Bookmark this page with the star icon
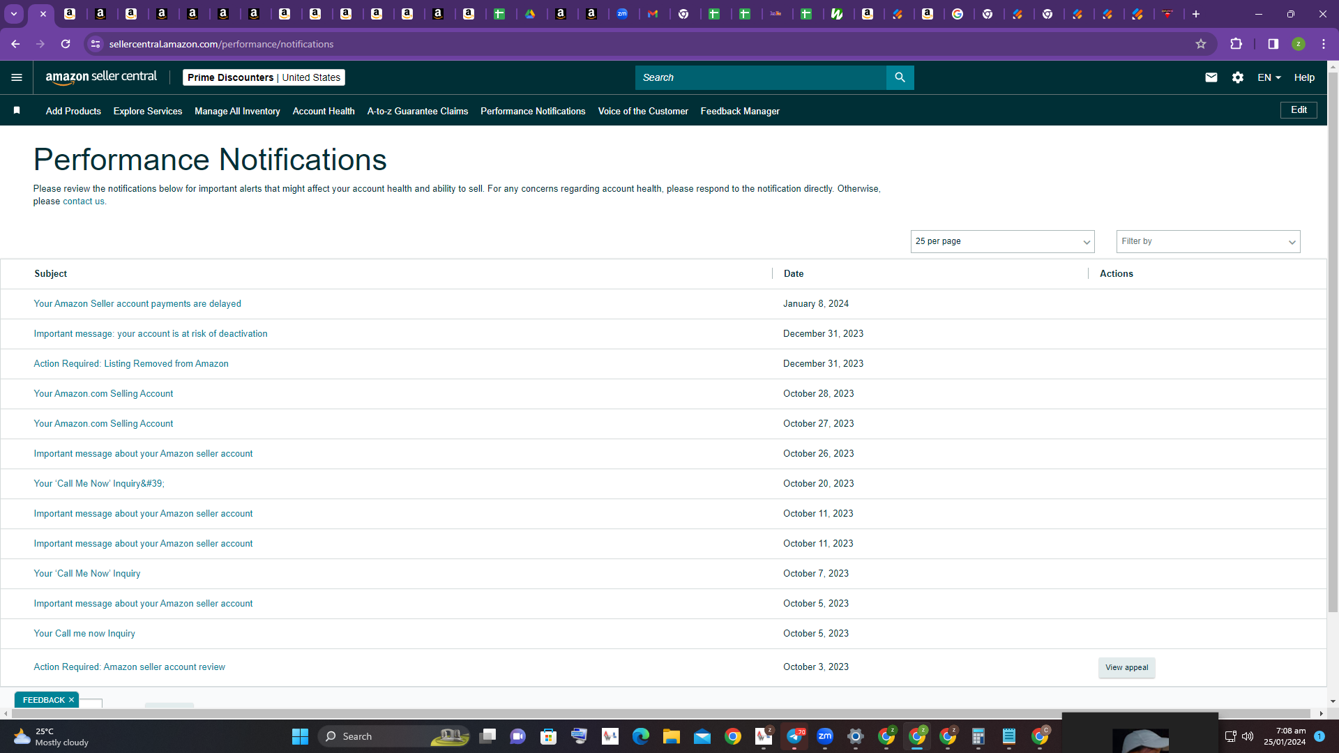 click(x=1201, y=44)
